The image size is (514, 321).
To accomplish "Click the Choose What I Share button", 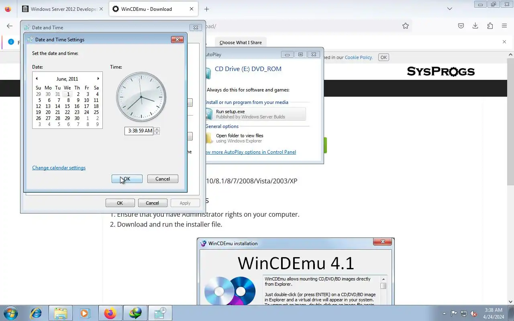I will point(241,43).
